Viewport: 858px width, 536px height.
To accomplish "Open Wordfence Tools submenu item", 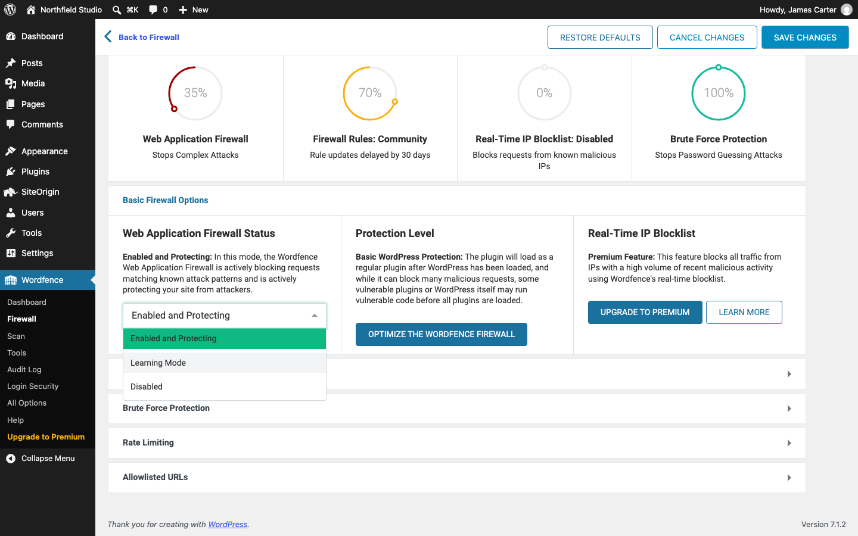I will tap(17, 353).
